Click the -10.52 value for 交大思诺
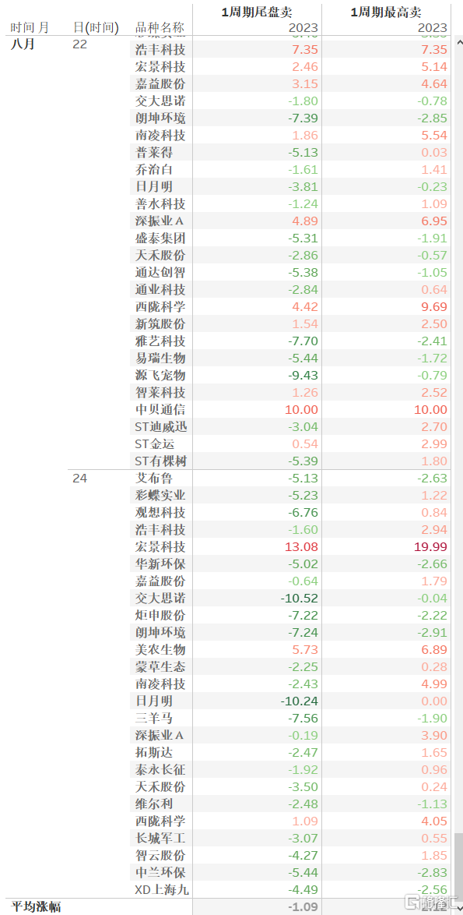Image resolution: width=463 pixels, height=915 pixels. tap(300, 598)
